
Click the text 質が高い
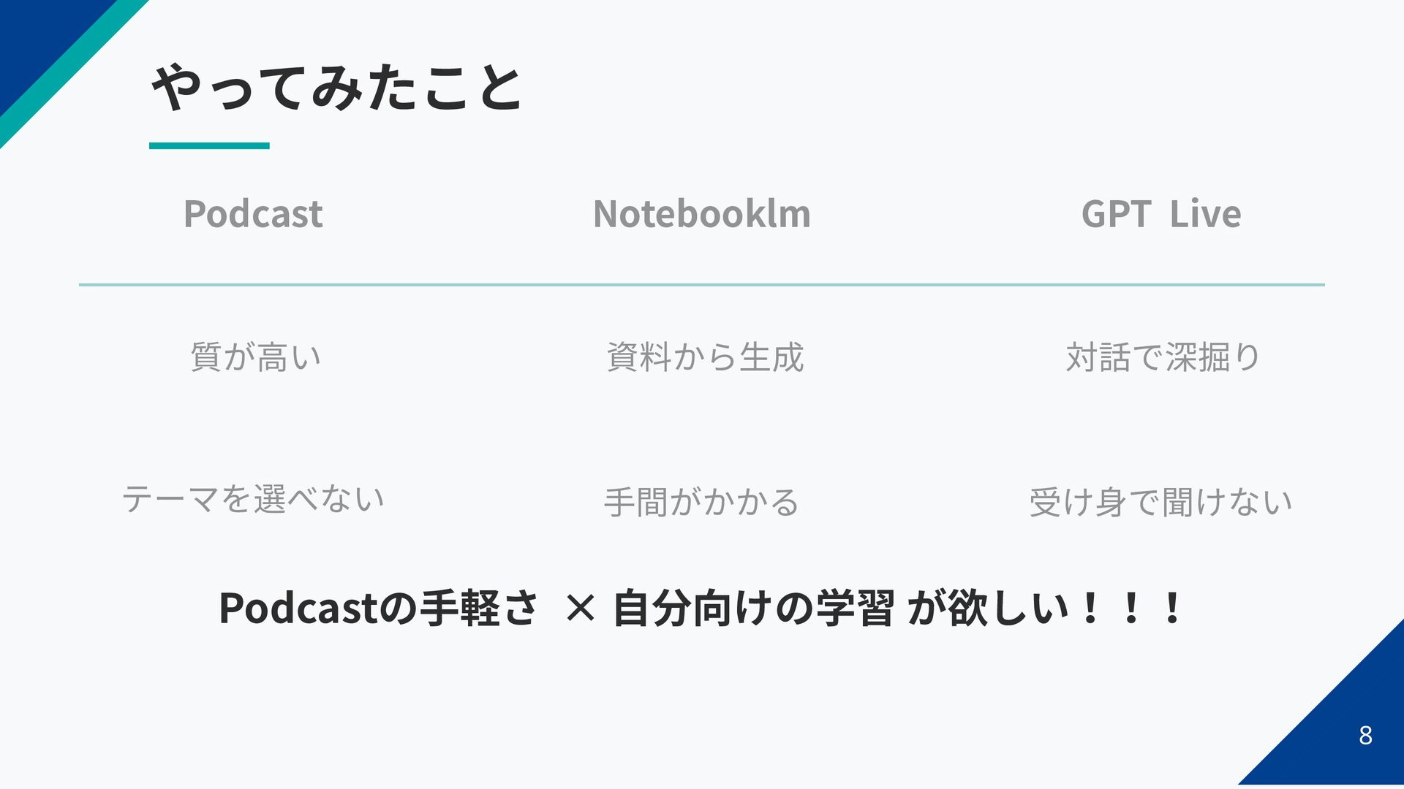(x=255, y=357)
